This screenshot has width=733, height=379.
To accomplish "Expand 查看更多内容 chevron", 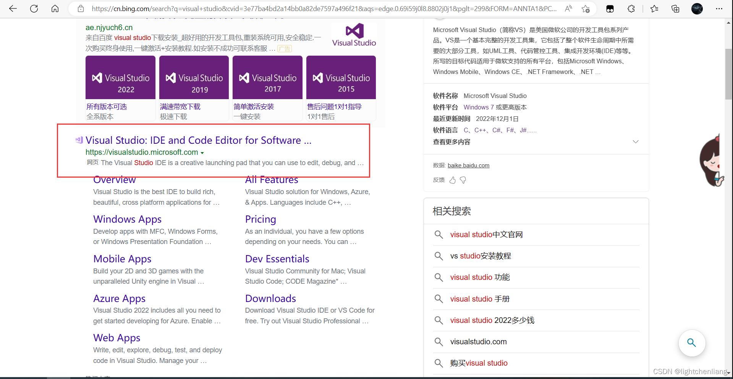I will pyautogui.click(x=636, y=141).
